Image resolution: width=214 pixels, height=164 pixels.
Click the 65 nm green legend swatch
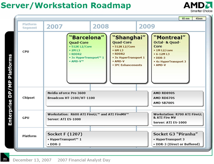click(x=186, y=18)
